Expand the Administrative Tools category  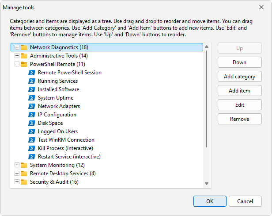click(x=17, y=56)
